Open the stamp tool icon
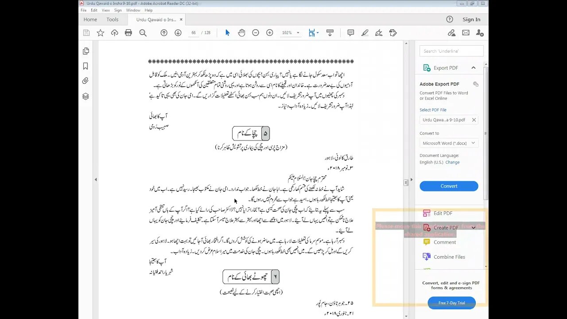 coord(393,33)
